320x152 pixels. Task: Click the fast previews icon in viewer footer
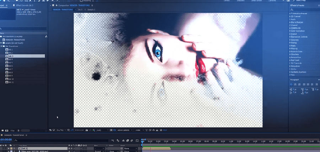click(150, 130)
